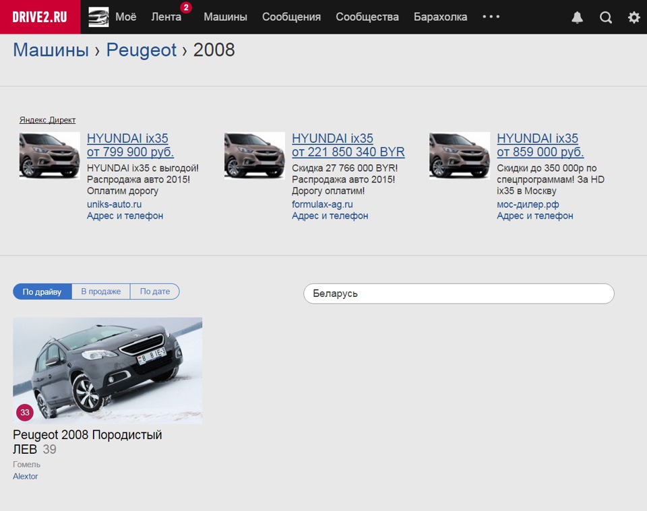Click the Peugeot breadcrumb link

pyautogui.click(x=142, y=50)
